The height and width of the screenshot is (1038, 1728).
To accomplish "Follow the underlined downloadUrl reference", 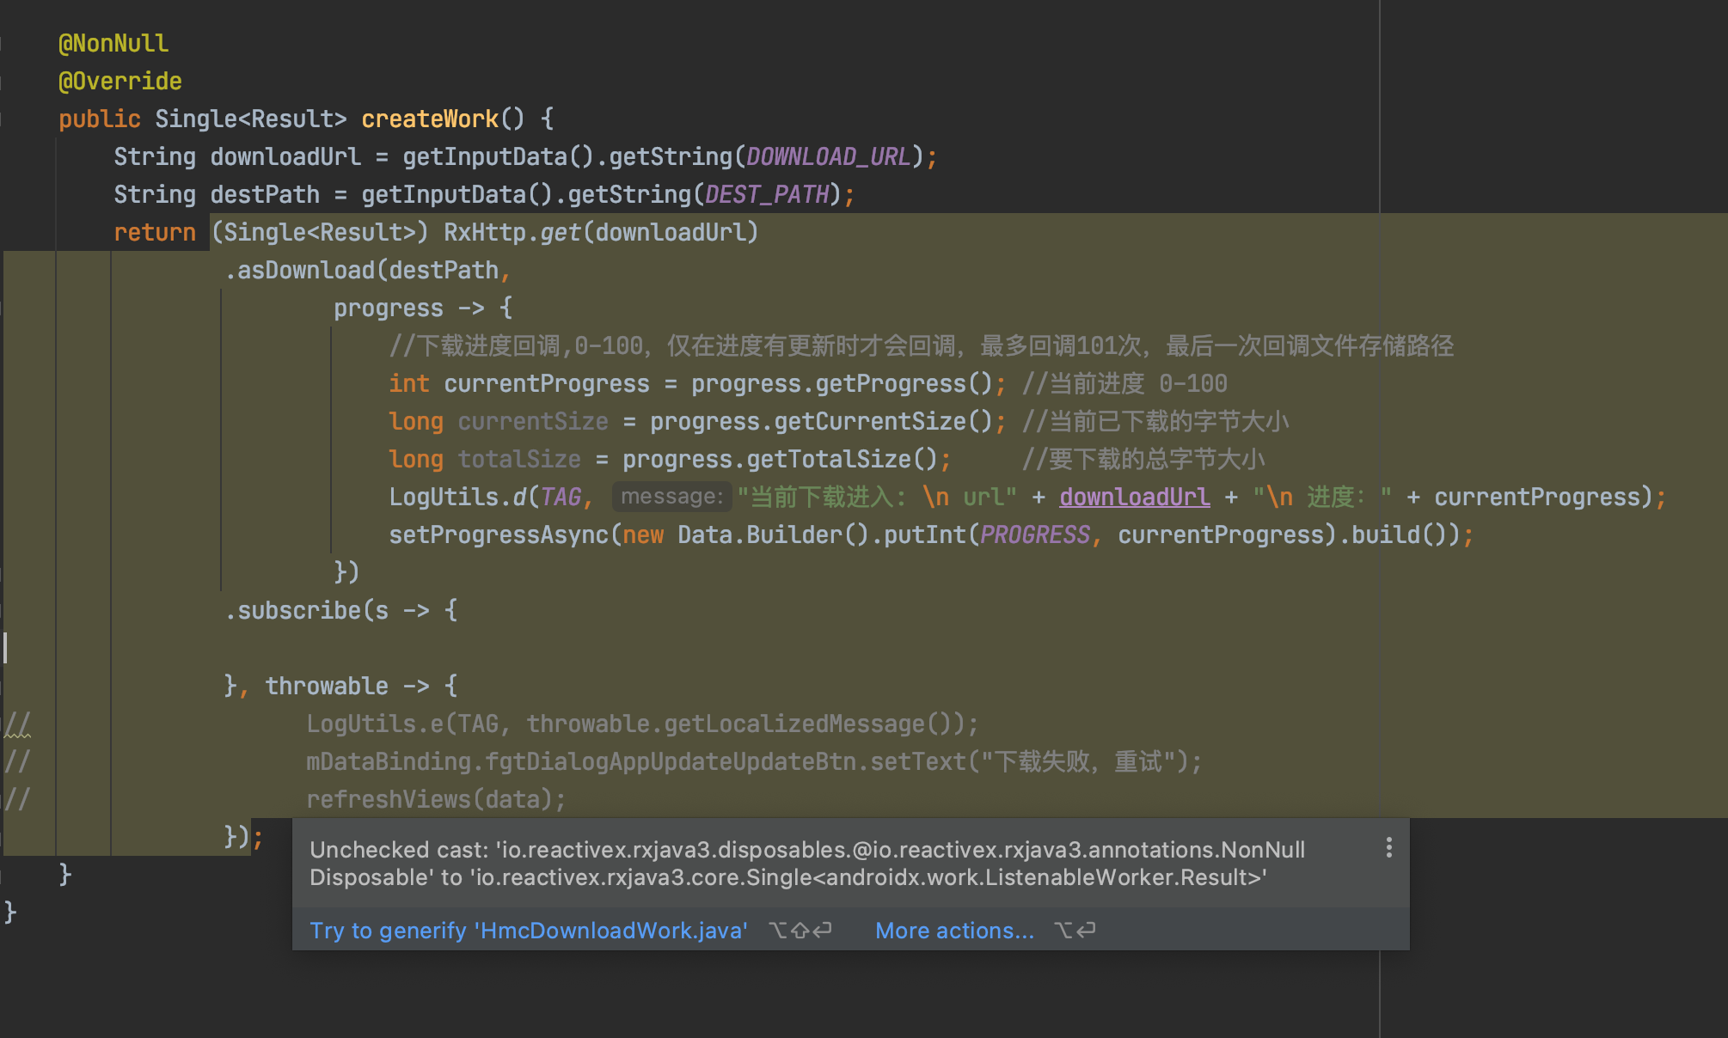I will tap(1133, 497).
